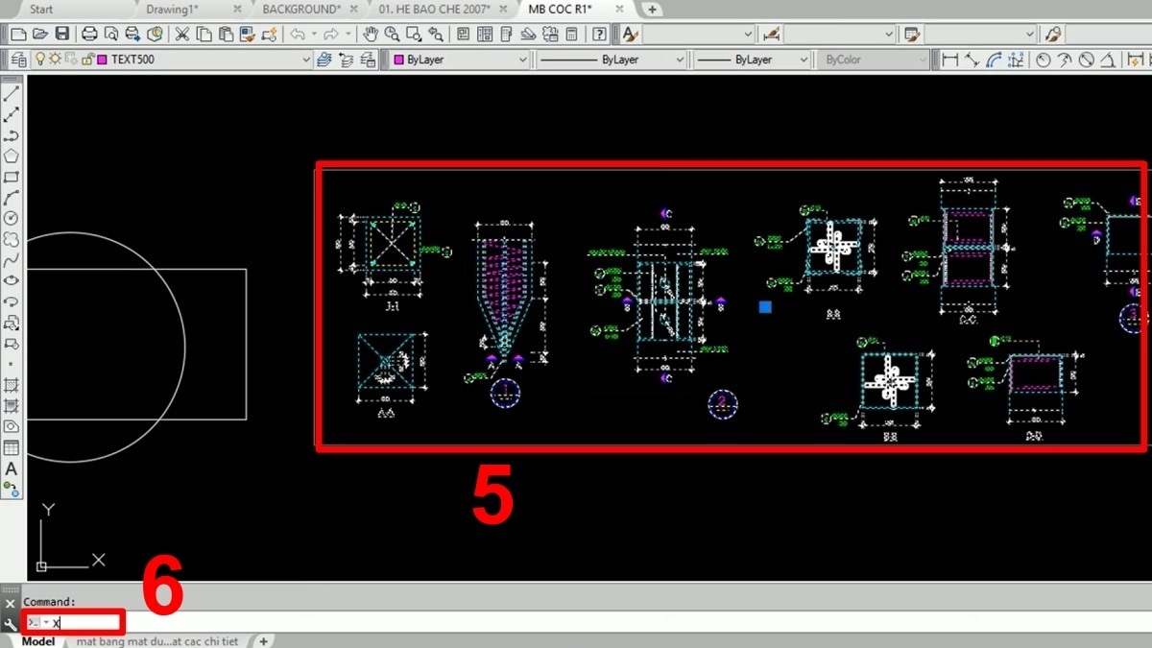Open the table style dropdown
Viewport: 1152px width, 648px height.
click(1030, 35)
